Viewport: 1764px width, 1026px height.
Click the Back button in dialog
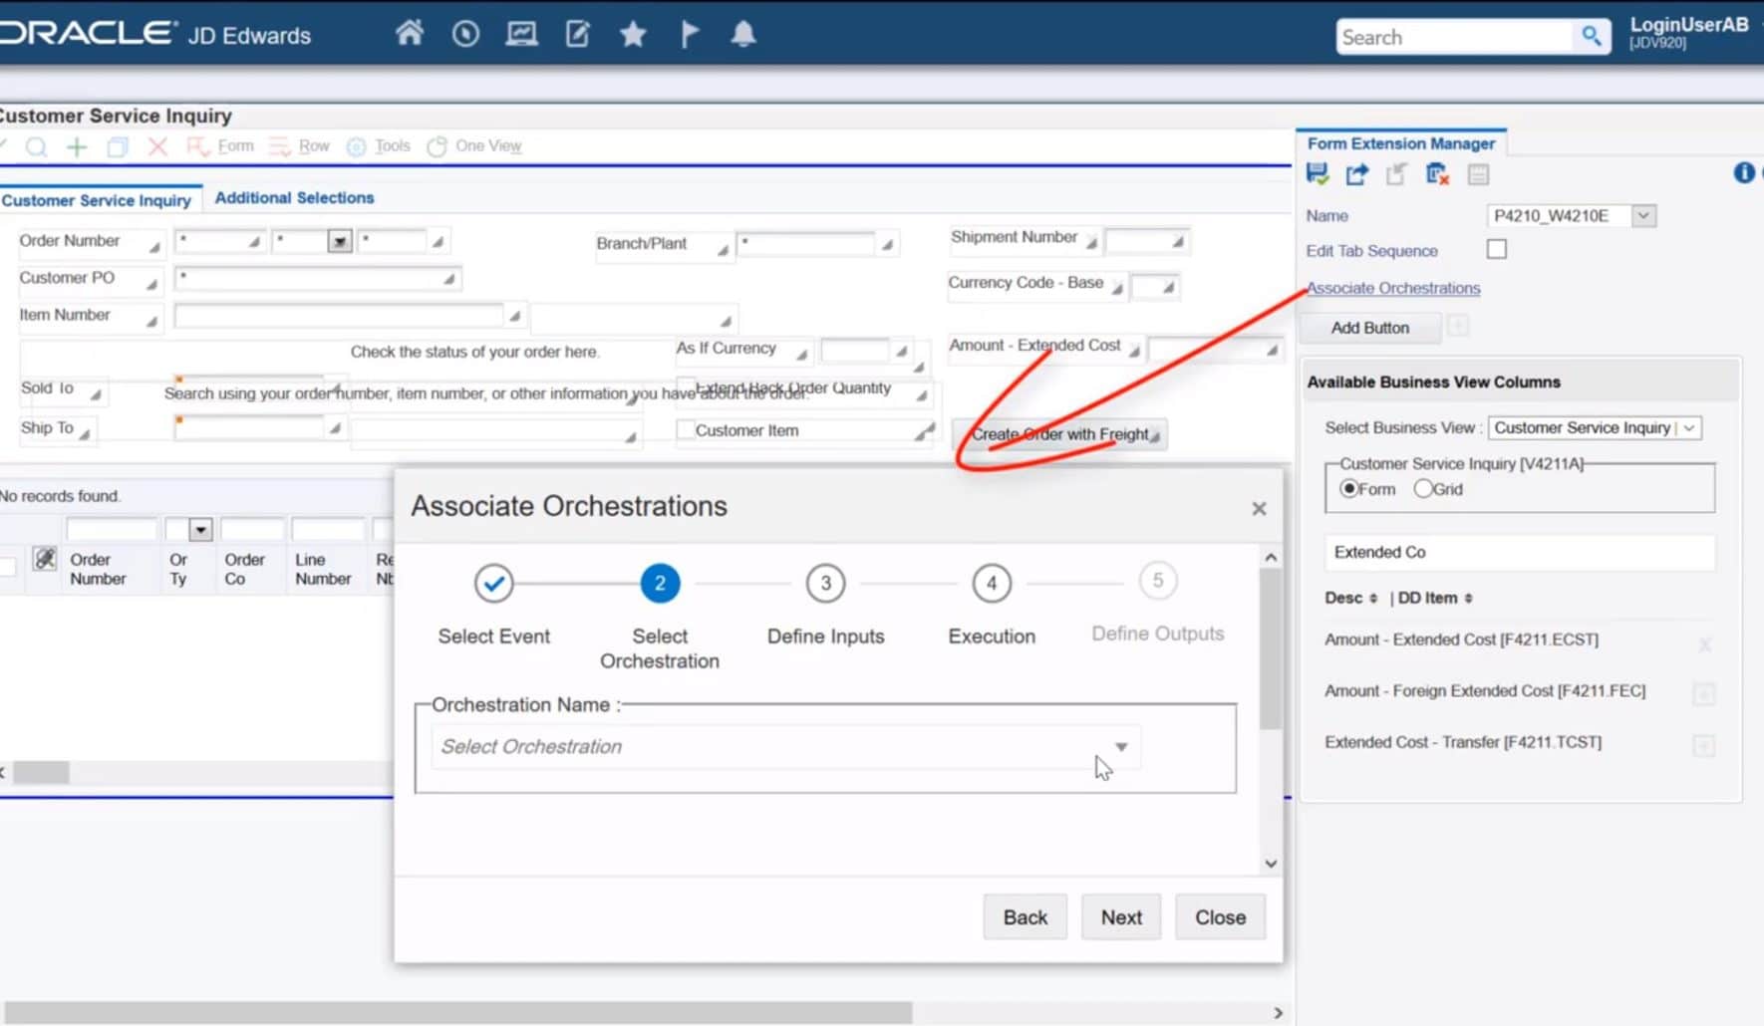click(1025, 917)
